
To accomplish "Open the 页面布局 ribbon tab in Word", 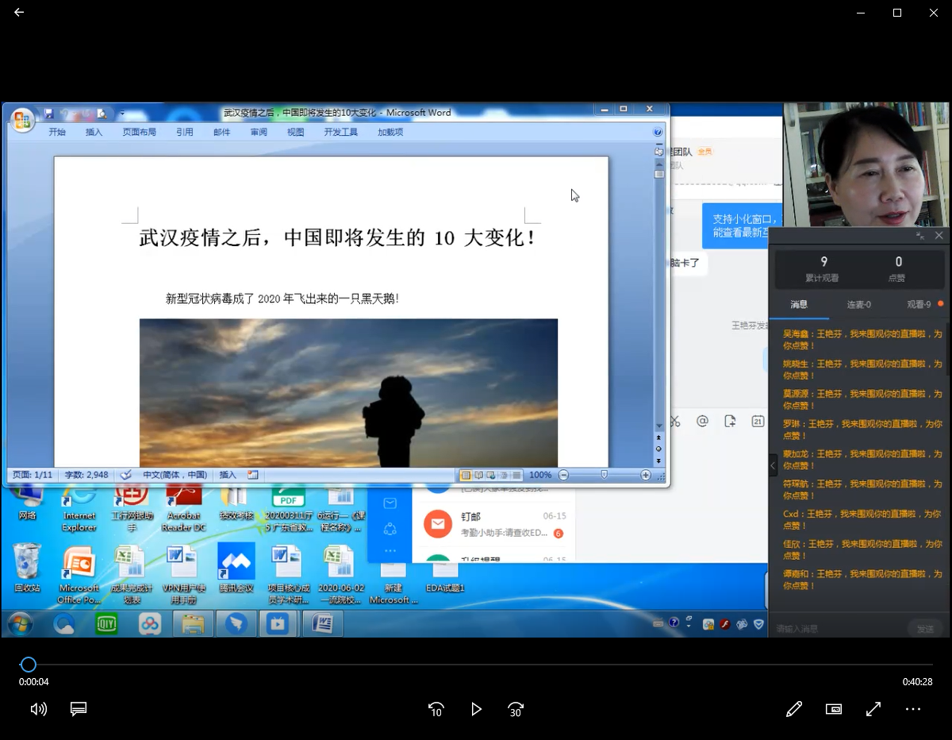I will [139, 132].
